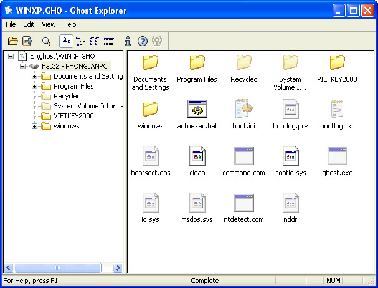Select bootsect.dos file icon
The width and height of the screenshot is (378, 288).
(151, 156)
